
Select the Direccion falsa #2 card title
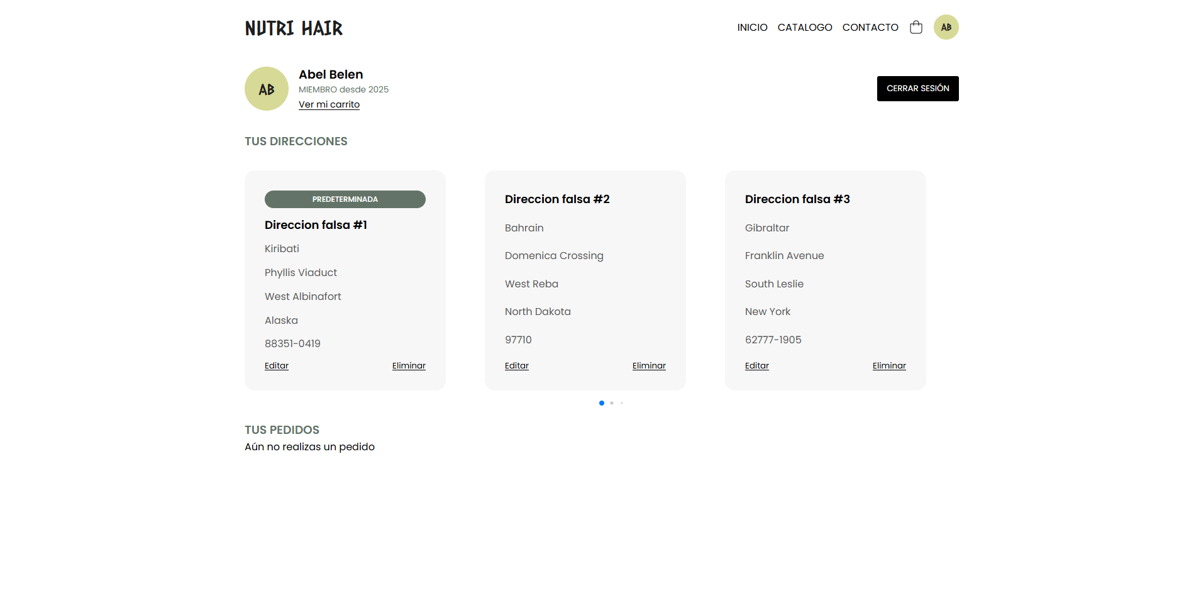click(557, 199)
